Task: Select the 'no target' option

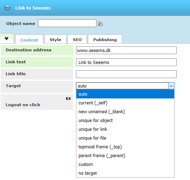Action: point(125,173)
